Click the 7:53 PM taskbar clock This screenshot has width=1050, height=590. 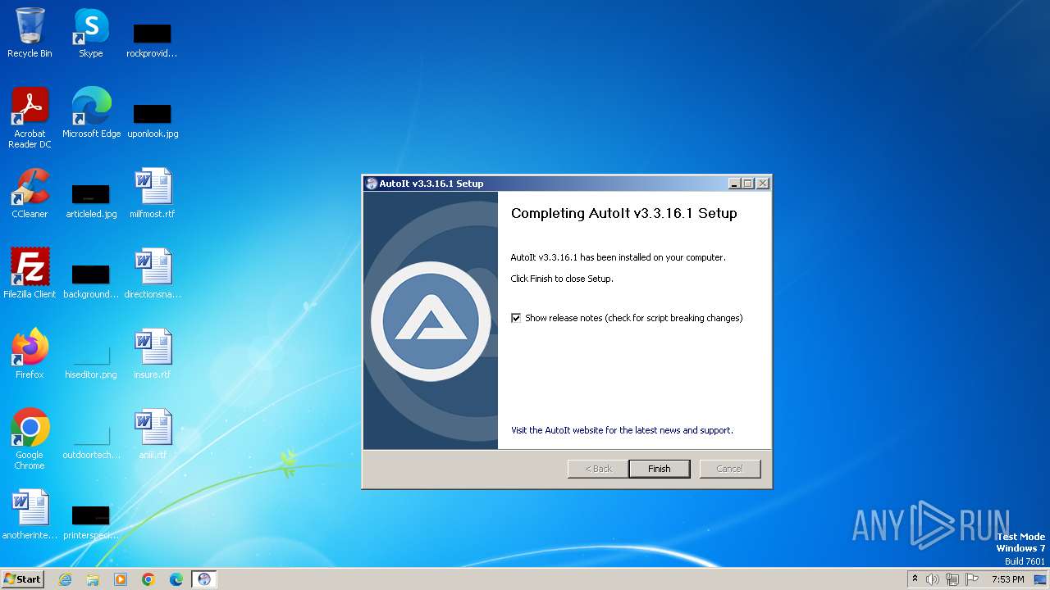point(1008,579)
